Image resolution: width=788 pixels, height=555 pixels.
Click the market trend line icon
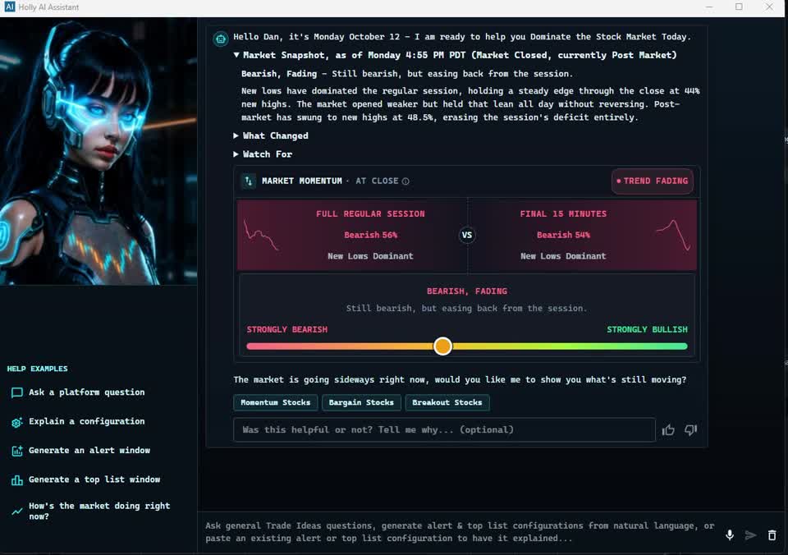click(x=16, y=511)
